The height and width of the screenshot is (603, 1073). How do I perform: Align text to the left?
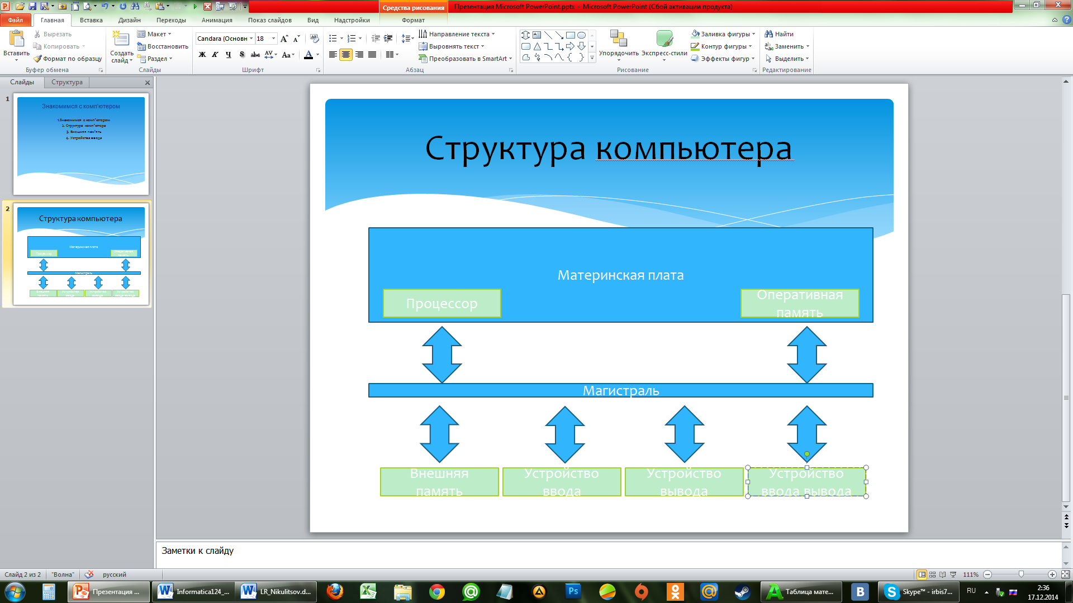pyautogui.click(x=333, y=55)
